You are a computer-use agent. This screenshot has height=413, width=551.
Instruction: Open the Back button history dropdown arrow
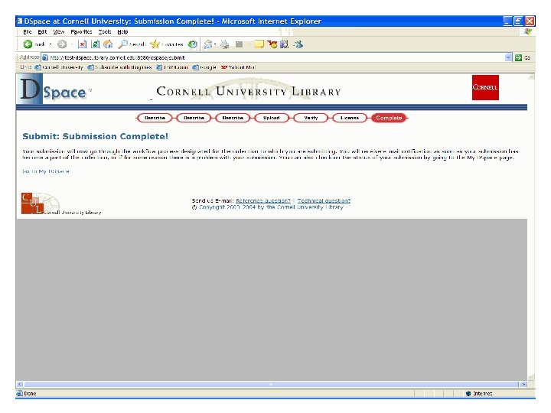click(x=51, y=44)
